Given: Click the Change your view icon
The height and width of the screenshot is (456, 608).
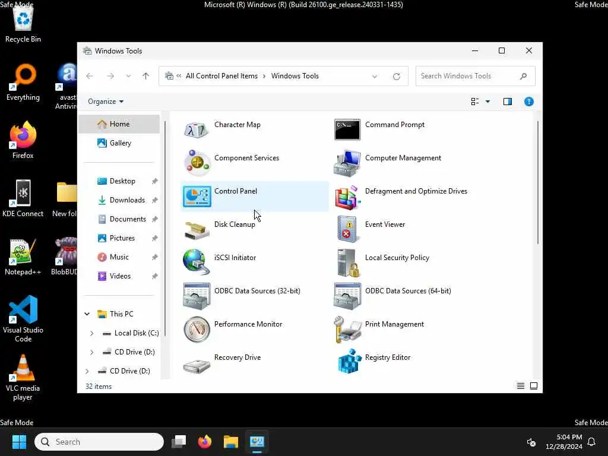Looking at the screenshot, I should click(x=475, y=102).
